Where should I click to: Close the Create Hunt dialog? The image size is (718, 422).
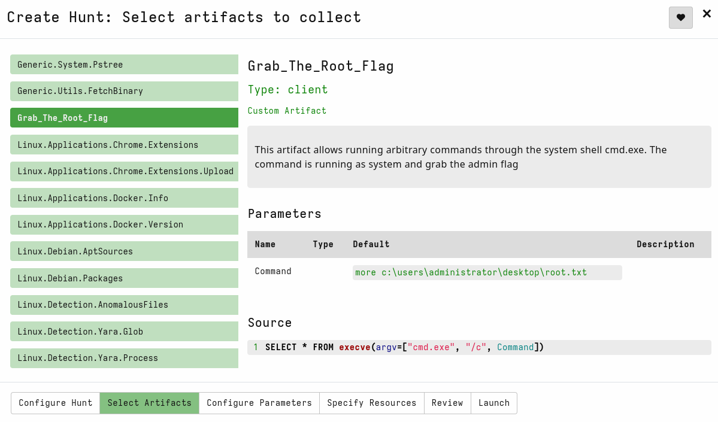pyautogui.click(x=707, y=14)
